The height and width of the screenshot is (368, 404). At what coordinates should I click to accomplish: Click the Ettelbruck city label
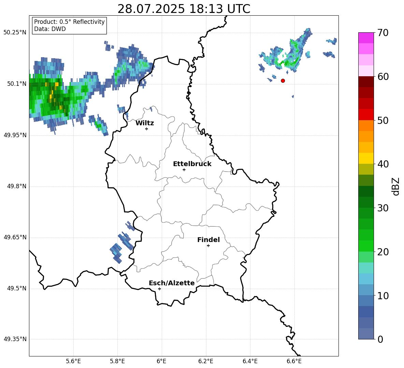[x=192, y=164]
